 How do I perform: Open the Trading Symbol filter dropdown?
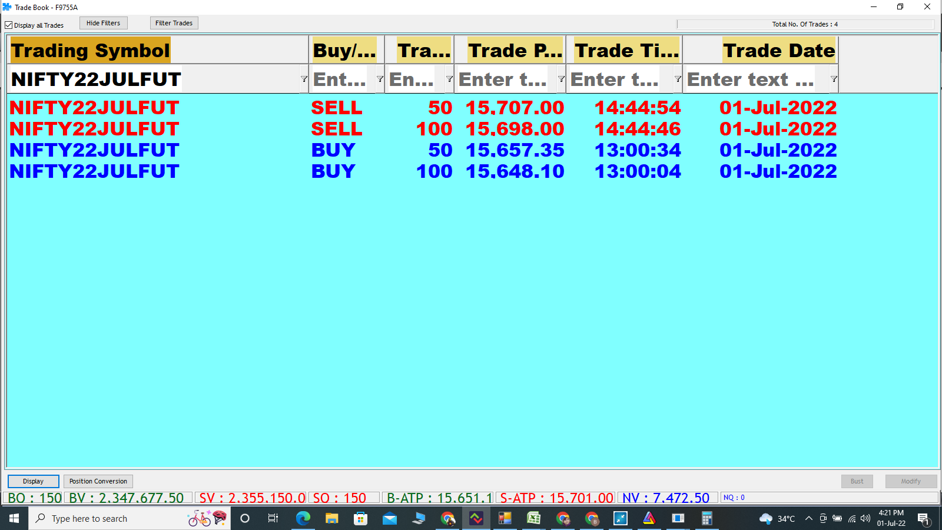tap(304, 79)
